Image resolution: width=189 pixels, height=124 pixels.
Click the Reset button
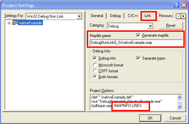[171, 26]
